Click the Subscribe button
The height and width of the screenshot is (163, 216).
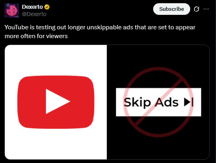[172, 9]
